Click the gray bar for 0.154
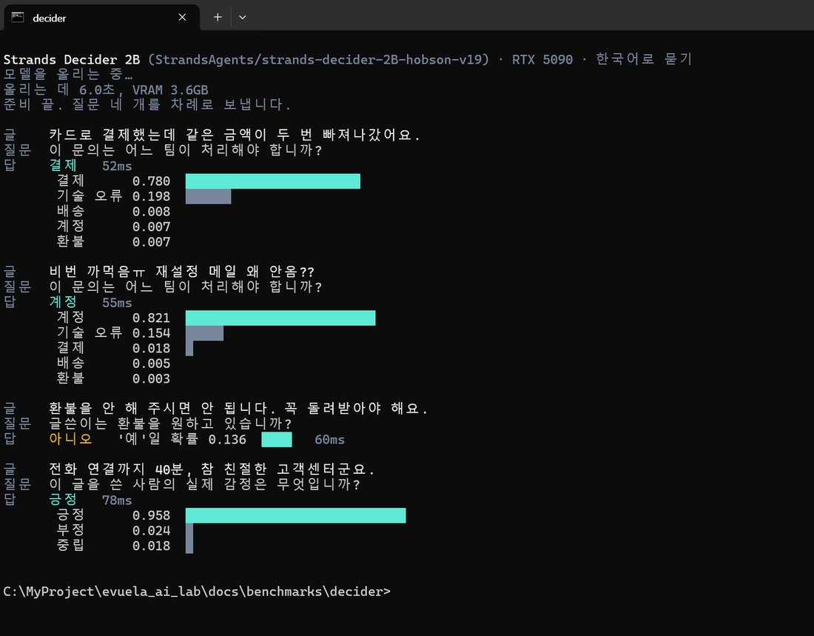This screenshot has height=636, width=814. 204,333
